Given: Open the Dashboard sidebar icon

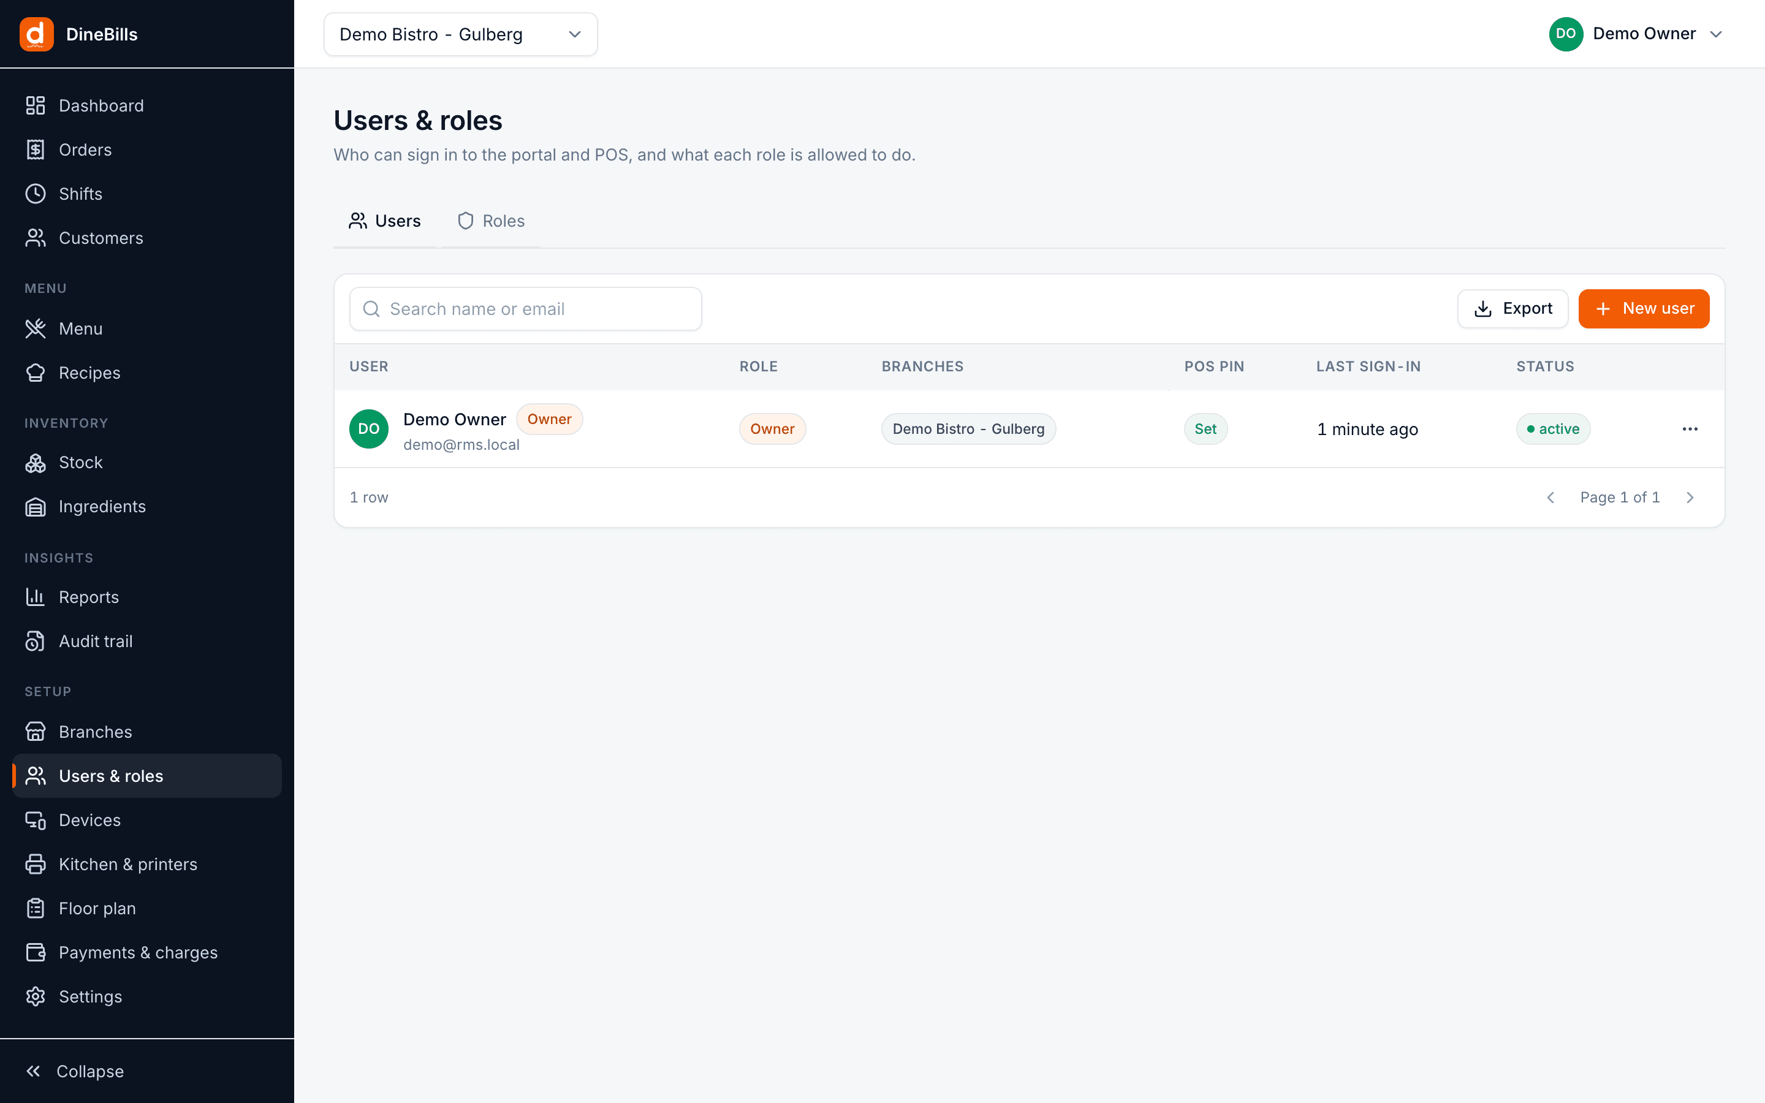Looking at the screenshot, I should pos(35,106).
